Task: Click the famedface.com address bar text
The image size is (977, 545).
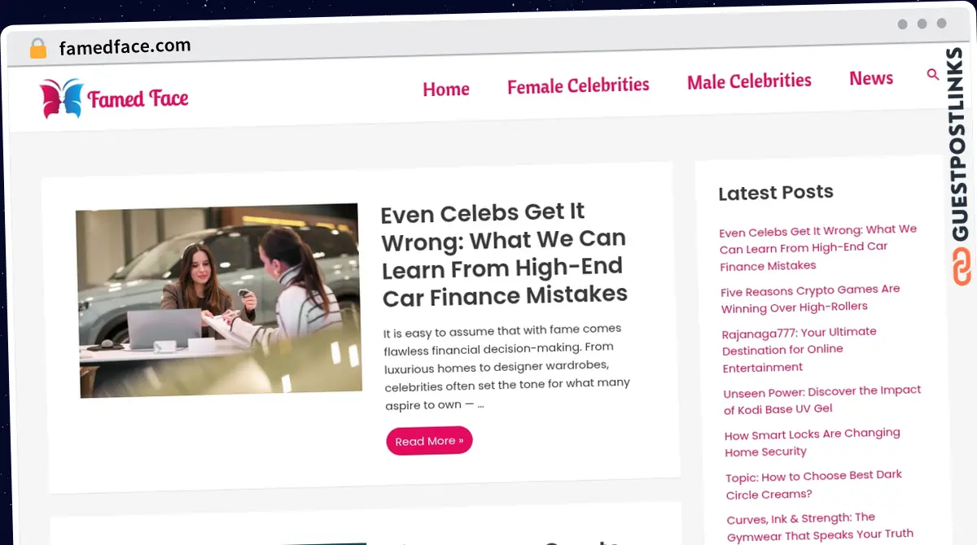Action: coord(125,46)
